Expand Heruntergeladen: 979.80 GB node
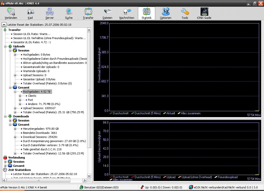Screen dimensions: 264x191 (15, 129)
